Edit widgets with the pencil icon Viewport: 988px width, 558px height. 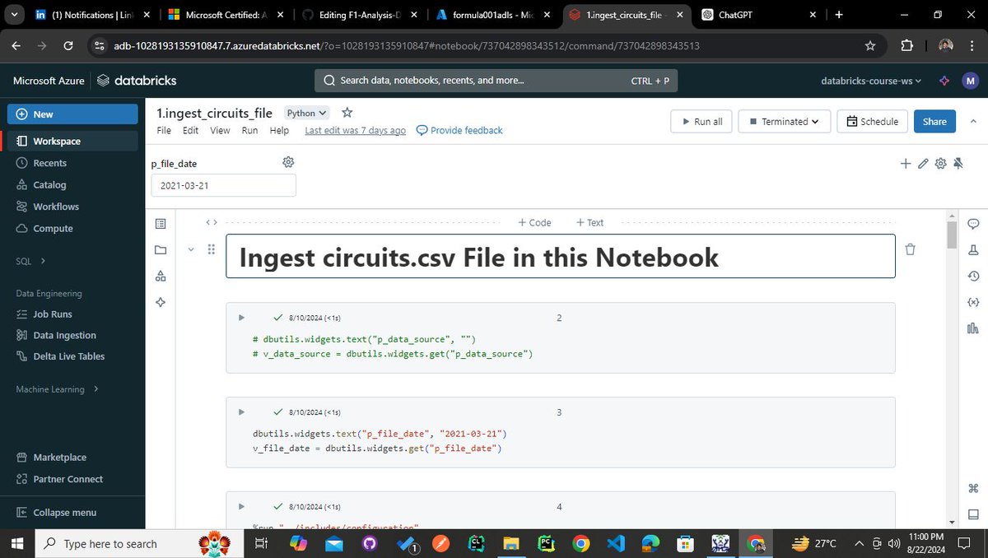(x=923, y=164)
